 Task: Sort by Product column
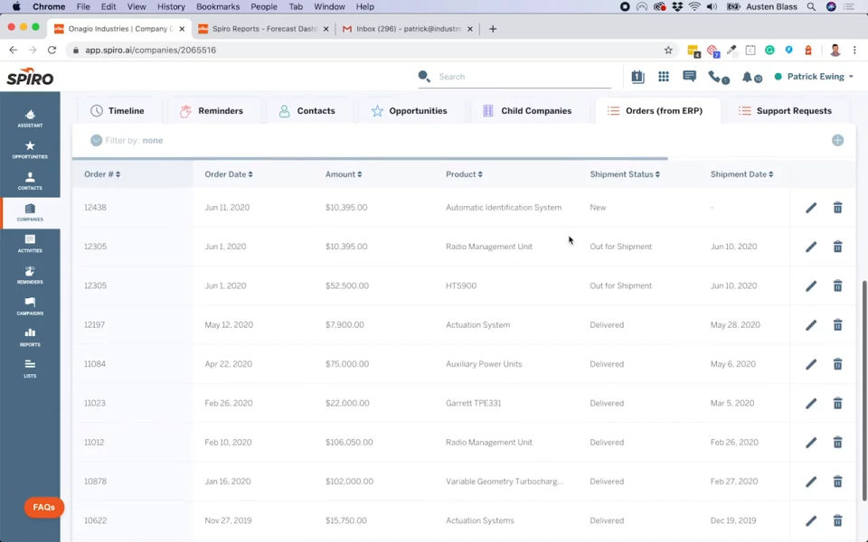[x=464, y=174]
